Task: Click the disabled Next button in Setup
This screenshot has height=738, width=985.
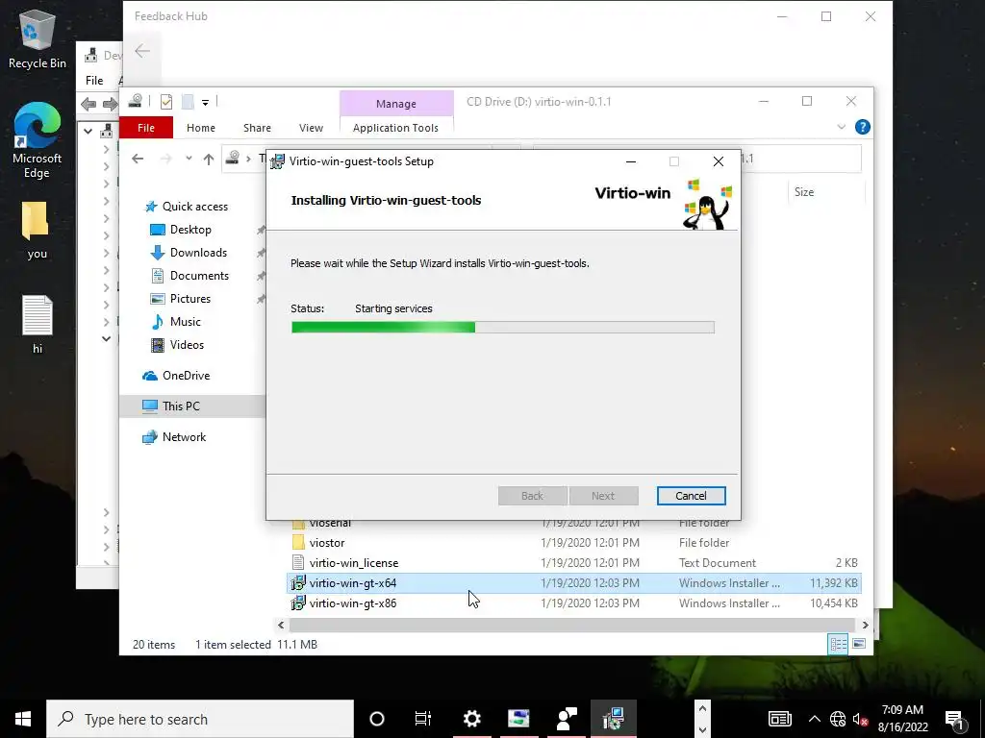Action: coord(603,496)
